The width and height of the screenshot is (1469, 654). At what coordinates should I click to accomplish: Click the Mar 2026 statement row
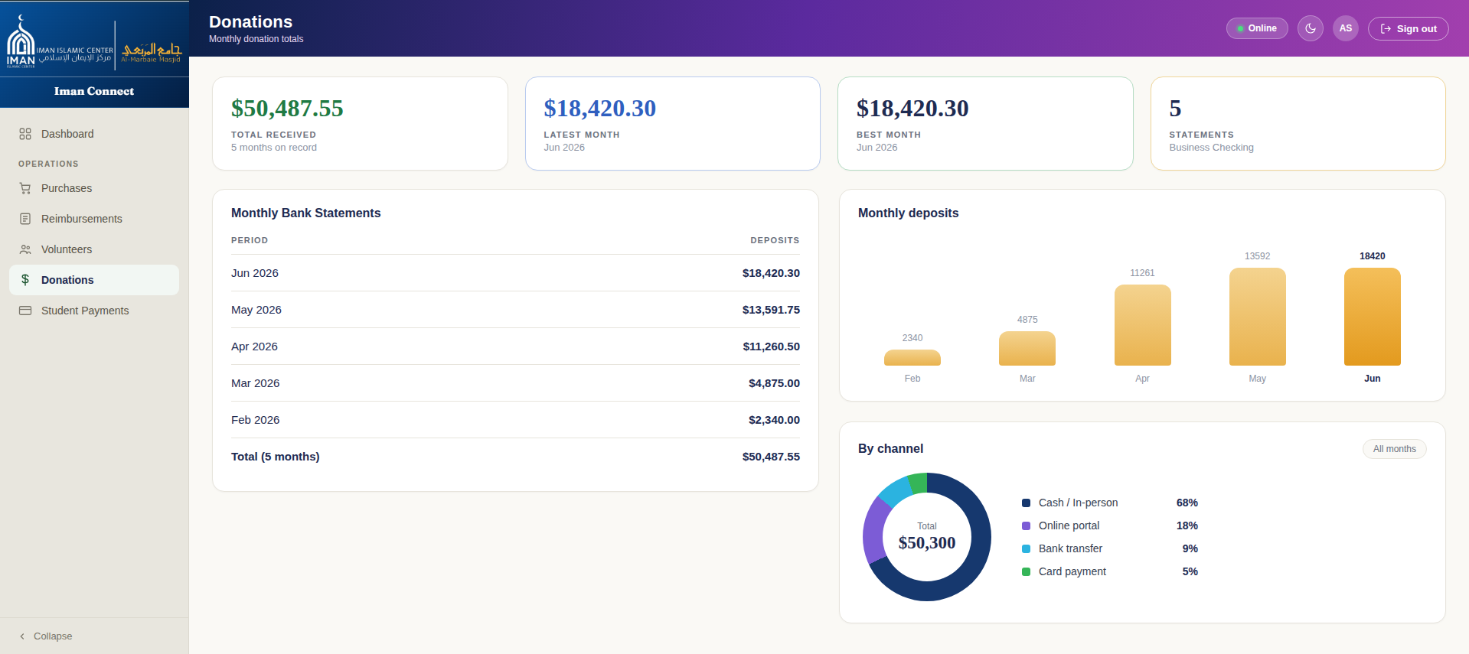point(515,383)
